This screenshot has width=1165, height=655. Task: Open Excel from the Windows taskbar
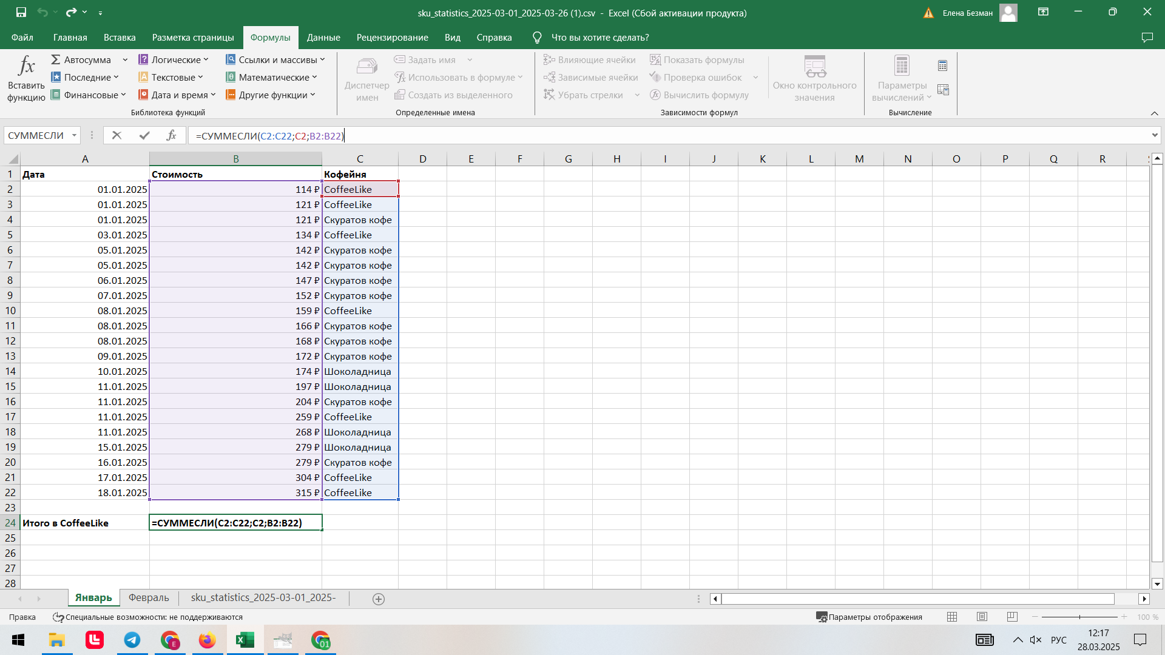(245, 640)
